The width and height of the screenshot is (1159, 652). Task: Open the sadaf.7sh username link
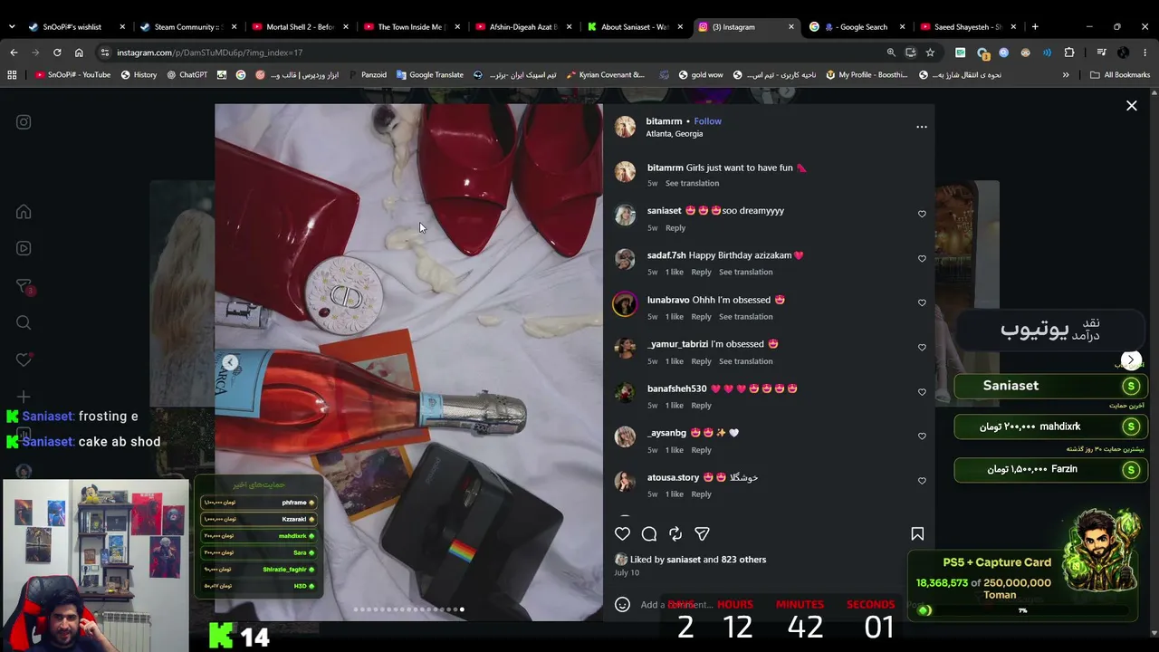pos(666,255)
